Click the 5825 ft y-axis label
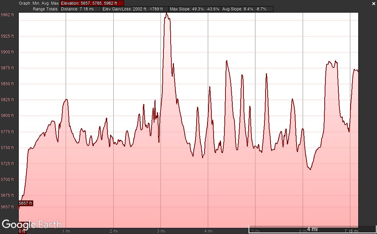The image size is (377, 234). (x=7, y=100)
